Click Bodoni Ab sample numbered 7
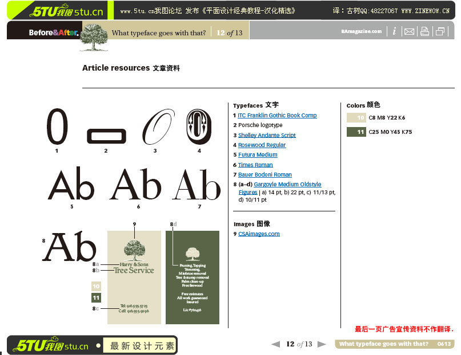461x355 pixels. [x=197, y=184]
